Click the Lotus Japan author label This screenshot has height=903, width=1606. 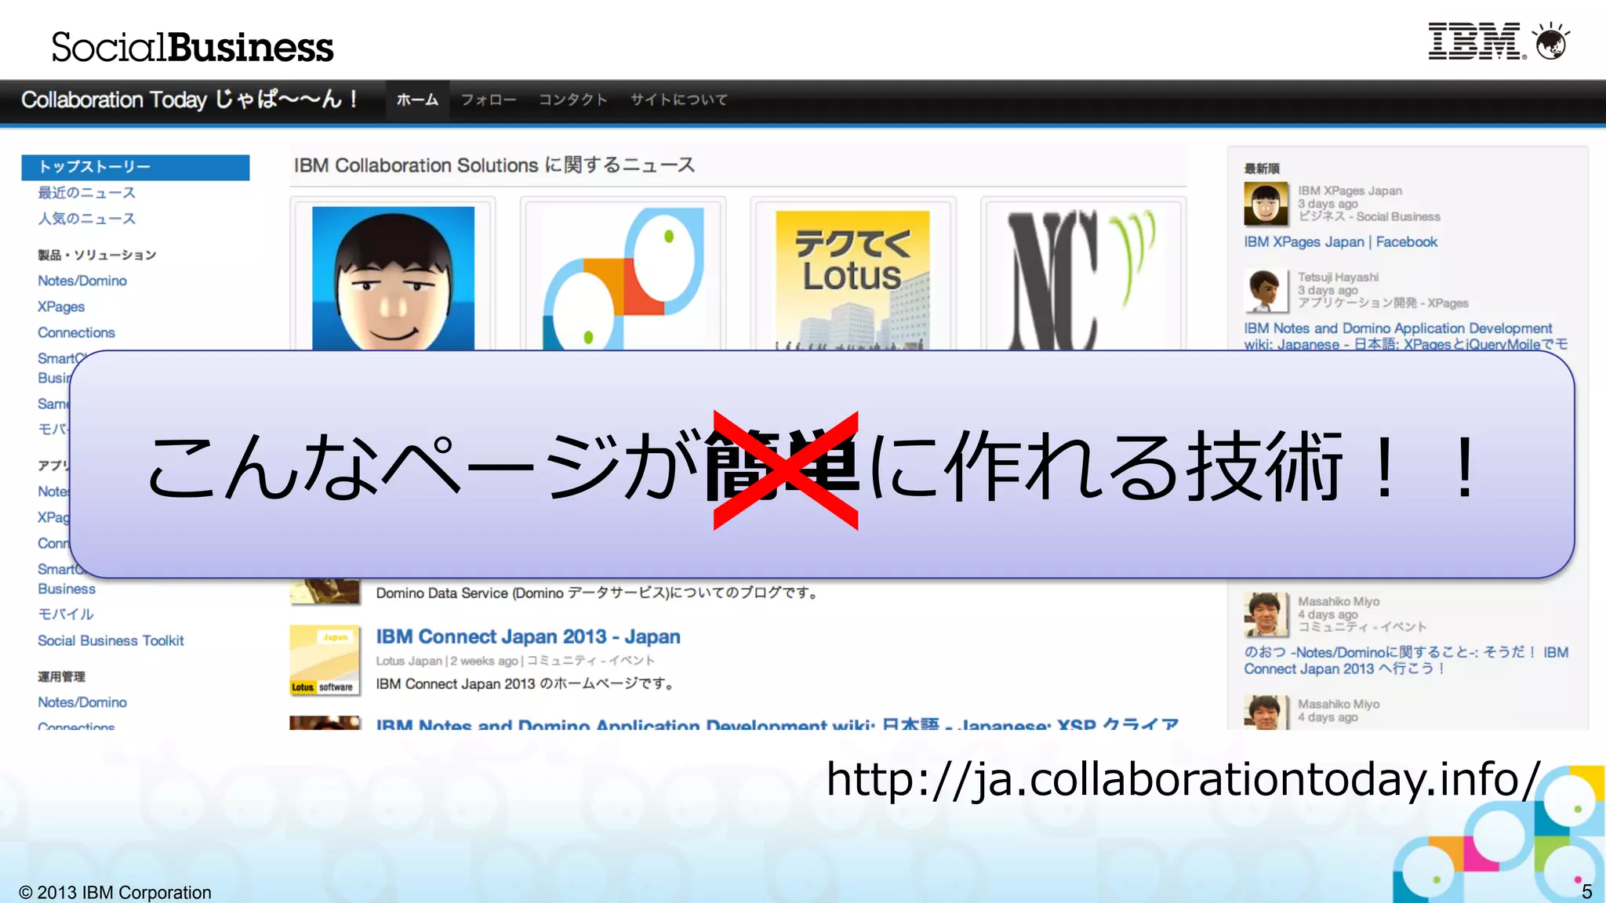click(409, 661)
